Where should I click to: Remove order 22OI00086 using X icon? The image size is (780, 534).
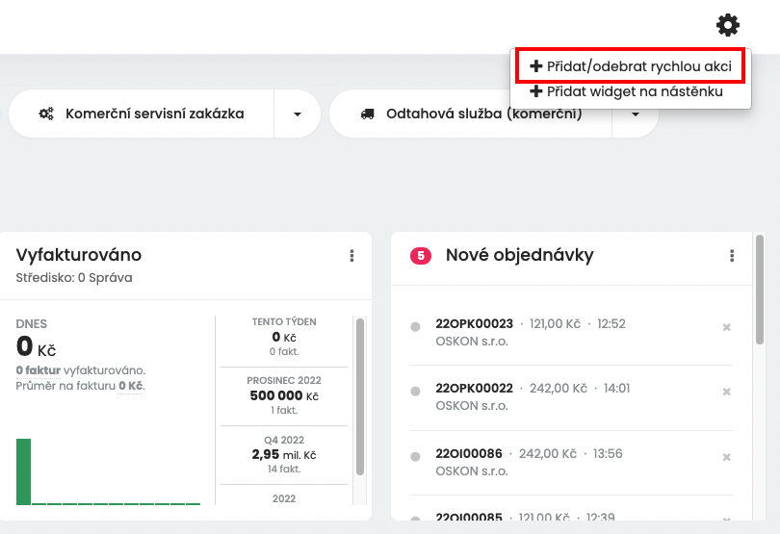(727, 457)
